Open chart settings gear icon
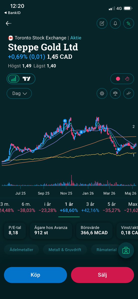 click(102, 94)
